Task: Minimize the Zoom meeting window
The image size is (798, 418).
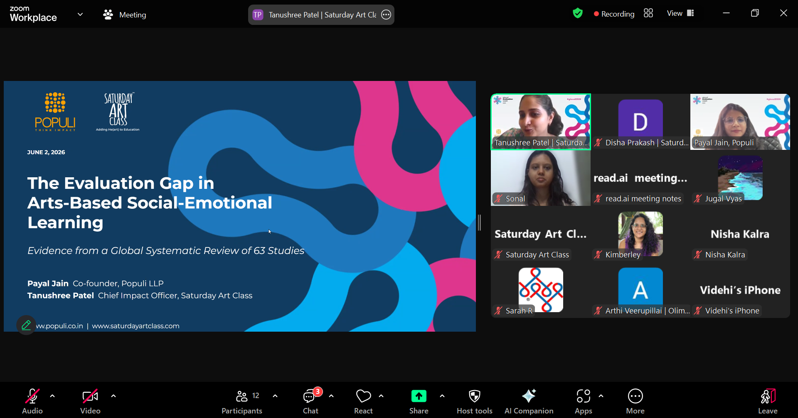Action: tap(726, 13)
